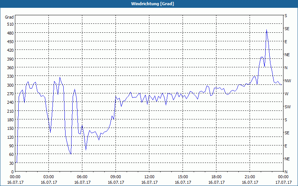Image resolution: width=298 pixels, height=186 pixels.
Task: Click the 16.07.17 date under 12:00
Action: (149, 182)
